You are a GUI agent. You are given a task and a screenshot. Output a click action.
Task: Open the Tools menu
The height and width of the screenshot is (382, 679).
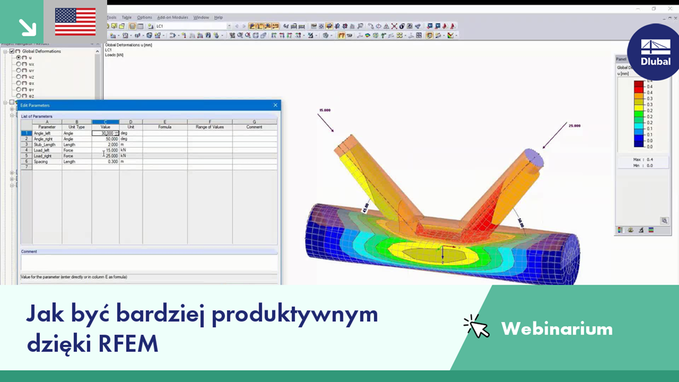click(x=111, y=18)
